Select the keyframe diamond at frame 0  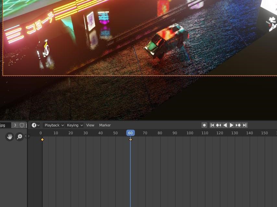coord(42,139)
